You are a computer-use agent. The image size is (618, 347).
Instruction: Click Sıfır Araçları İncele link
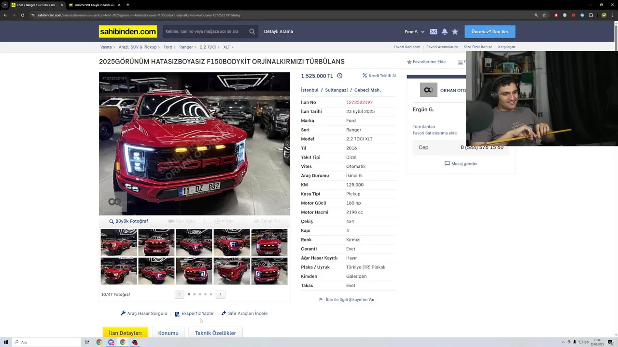pos(244,313)
